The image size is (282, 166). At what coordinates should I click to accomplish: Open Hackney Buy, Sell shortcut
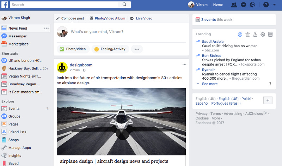(x=25, y=68)
